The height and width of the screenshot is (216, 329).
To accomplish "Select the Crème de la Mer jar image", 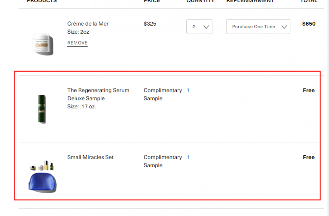I will pos(43,44).
